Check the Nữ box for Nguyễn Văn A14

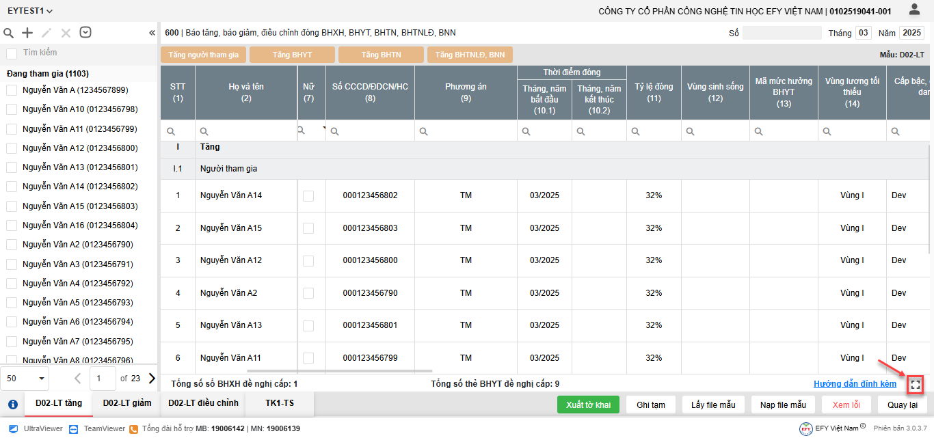pyautogui.click(x=308, y=195)
